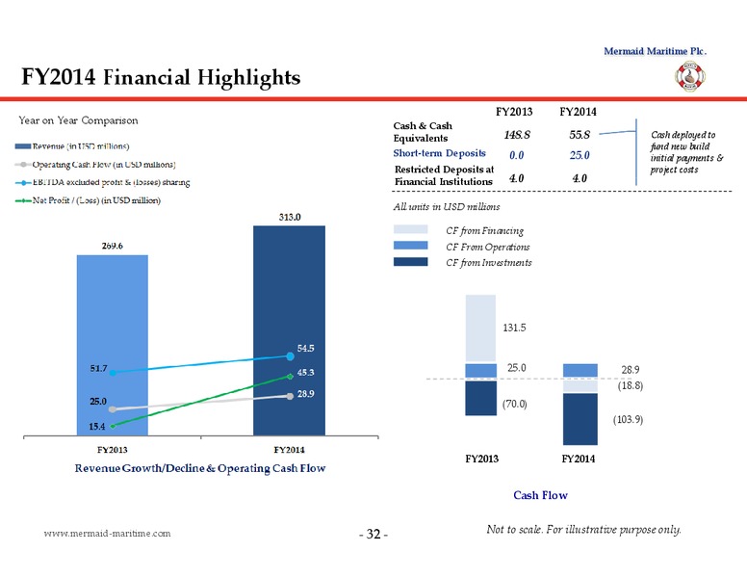Click the Mermaid Maritime Plc. company name
The height and width of the screenshot is (578, 747).
point(655,51)
